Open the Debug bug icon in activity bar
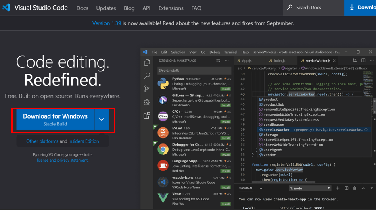 [x=147, y=102]
